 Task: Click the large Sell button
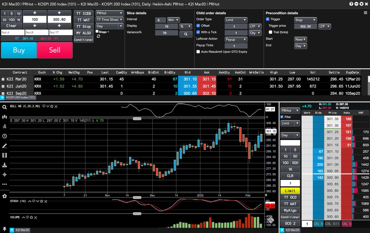tap(55, 50)
